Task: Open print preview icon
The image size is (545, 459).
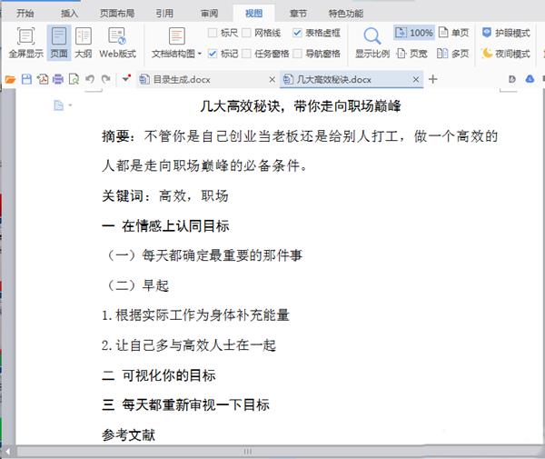Action: [74, 80]
